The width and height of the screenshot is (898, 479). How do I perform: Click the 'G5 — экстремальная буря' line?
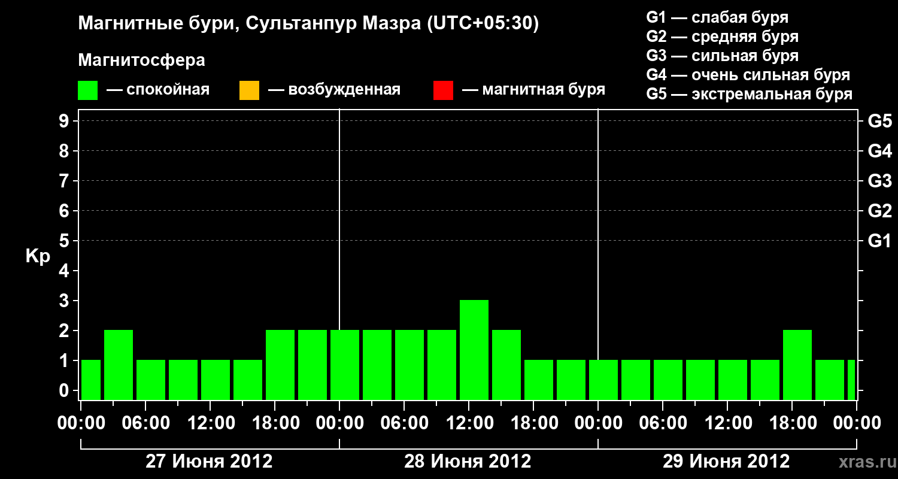pos(750,94)
